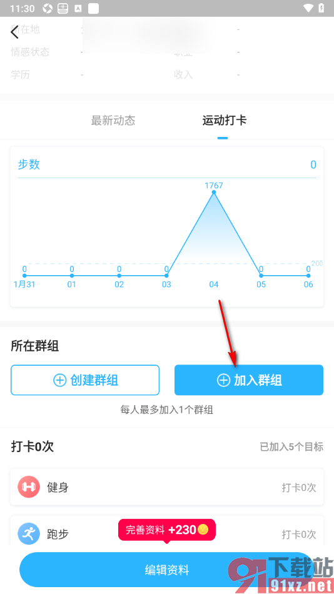
Task: Select the 运动打卡 tab
Action: 225,121
